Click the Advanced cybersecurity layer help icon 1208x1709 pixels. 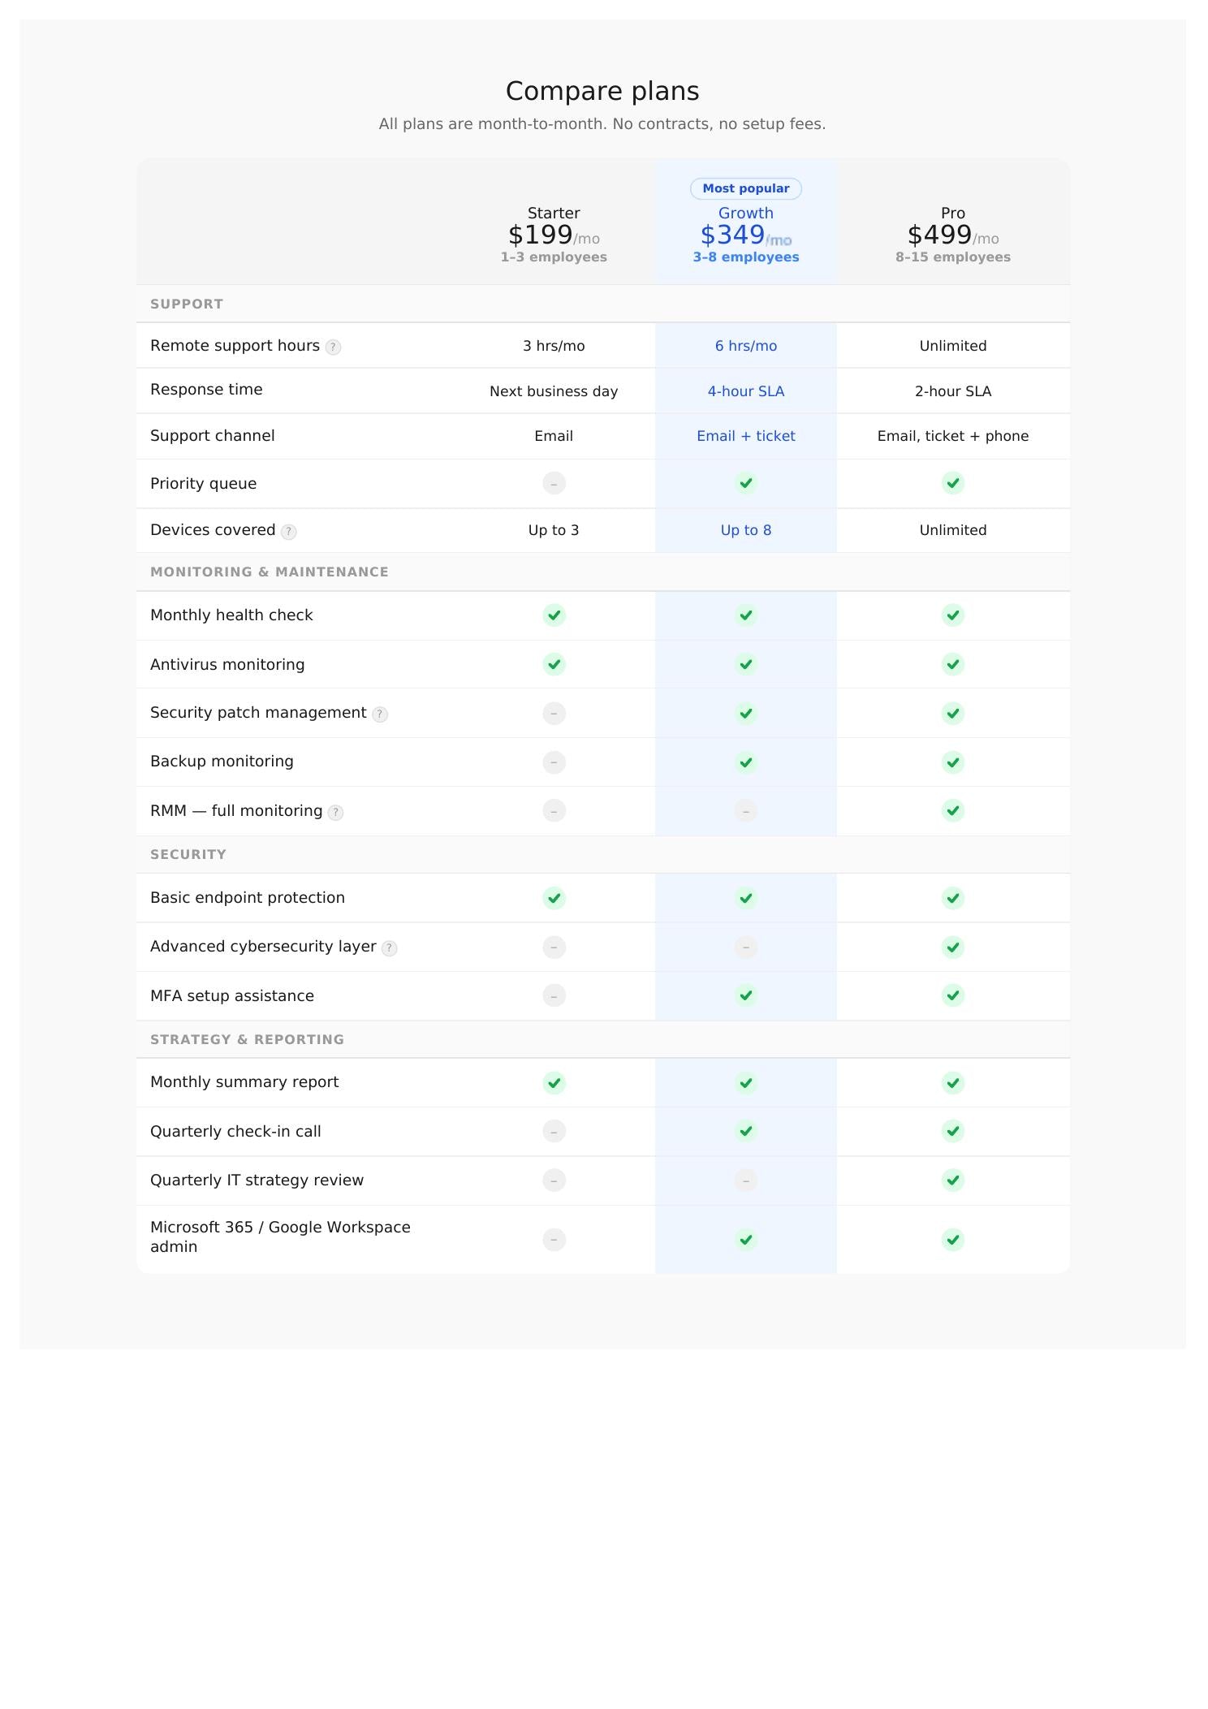[x=390, y=948]
